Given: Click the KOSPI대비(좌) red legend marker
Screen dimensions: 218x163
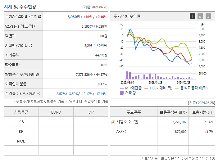Looking at the screenshot, I should pyautogui.click(x=146, y=88).
